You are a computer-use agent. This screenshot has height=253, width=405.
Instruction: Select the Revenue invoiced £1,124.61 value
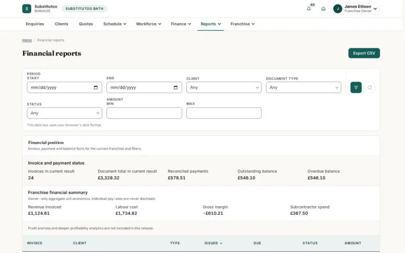[39, 213]
